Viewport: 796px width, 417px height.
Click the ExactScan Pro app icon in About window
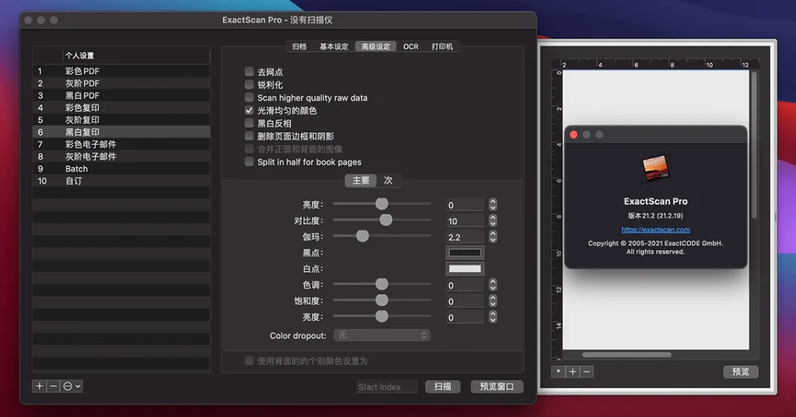coord(656,168)
